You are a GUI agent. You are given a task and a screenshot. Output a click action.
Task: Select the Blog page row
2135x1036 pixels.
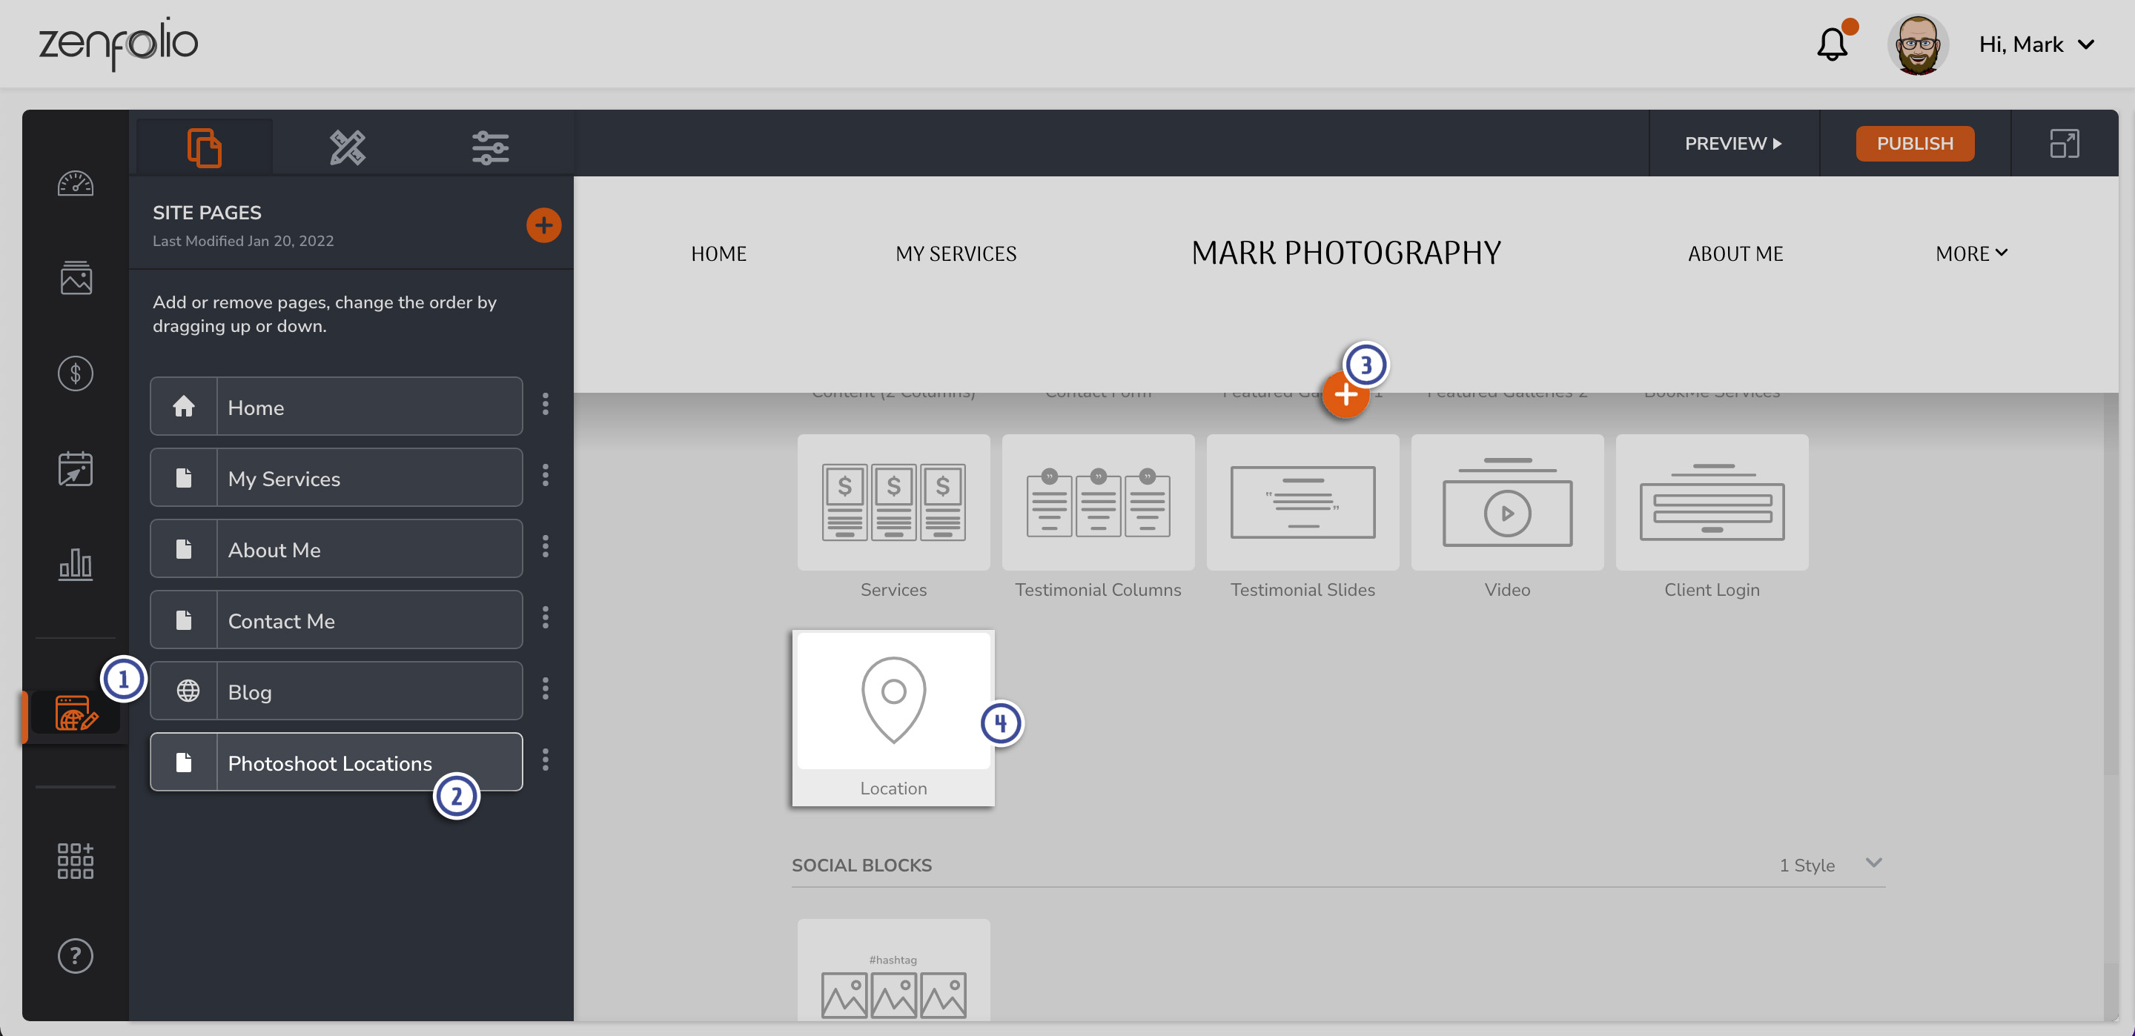click(337, 691)
